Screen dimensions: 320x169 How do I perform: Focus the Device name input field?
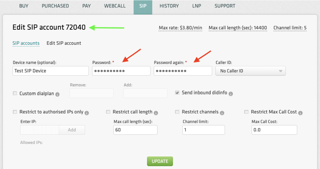coord(51,71)
